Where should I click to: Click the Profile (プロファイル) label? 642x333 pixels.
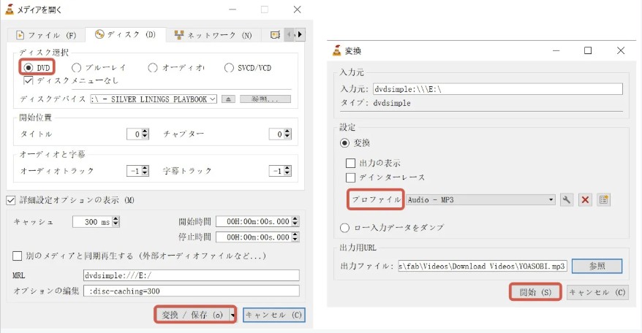pyautogui.click(x=377, y=199)
